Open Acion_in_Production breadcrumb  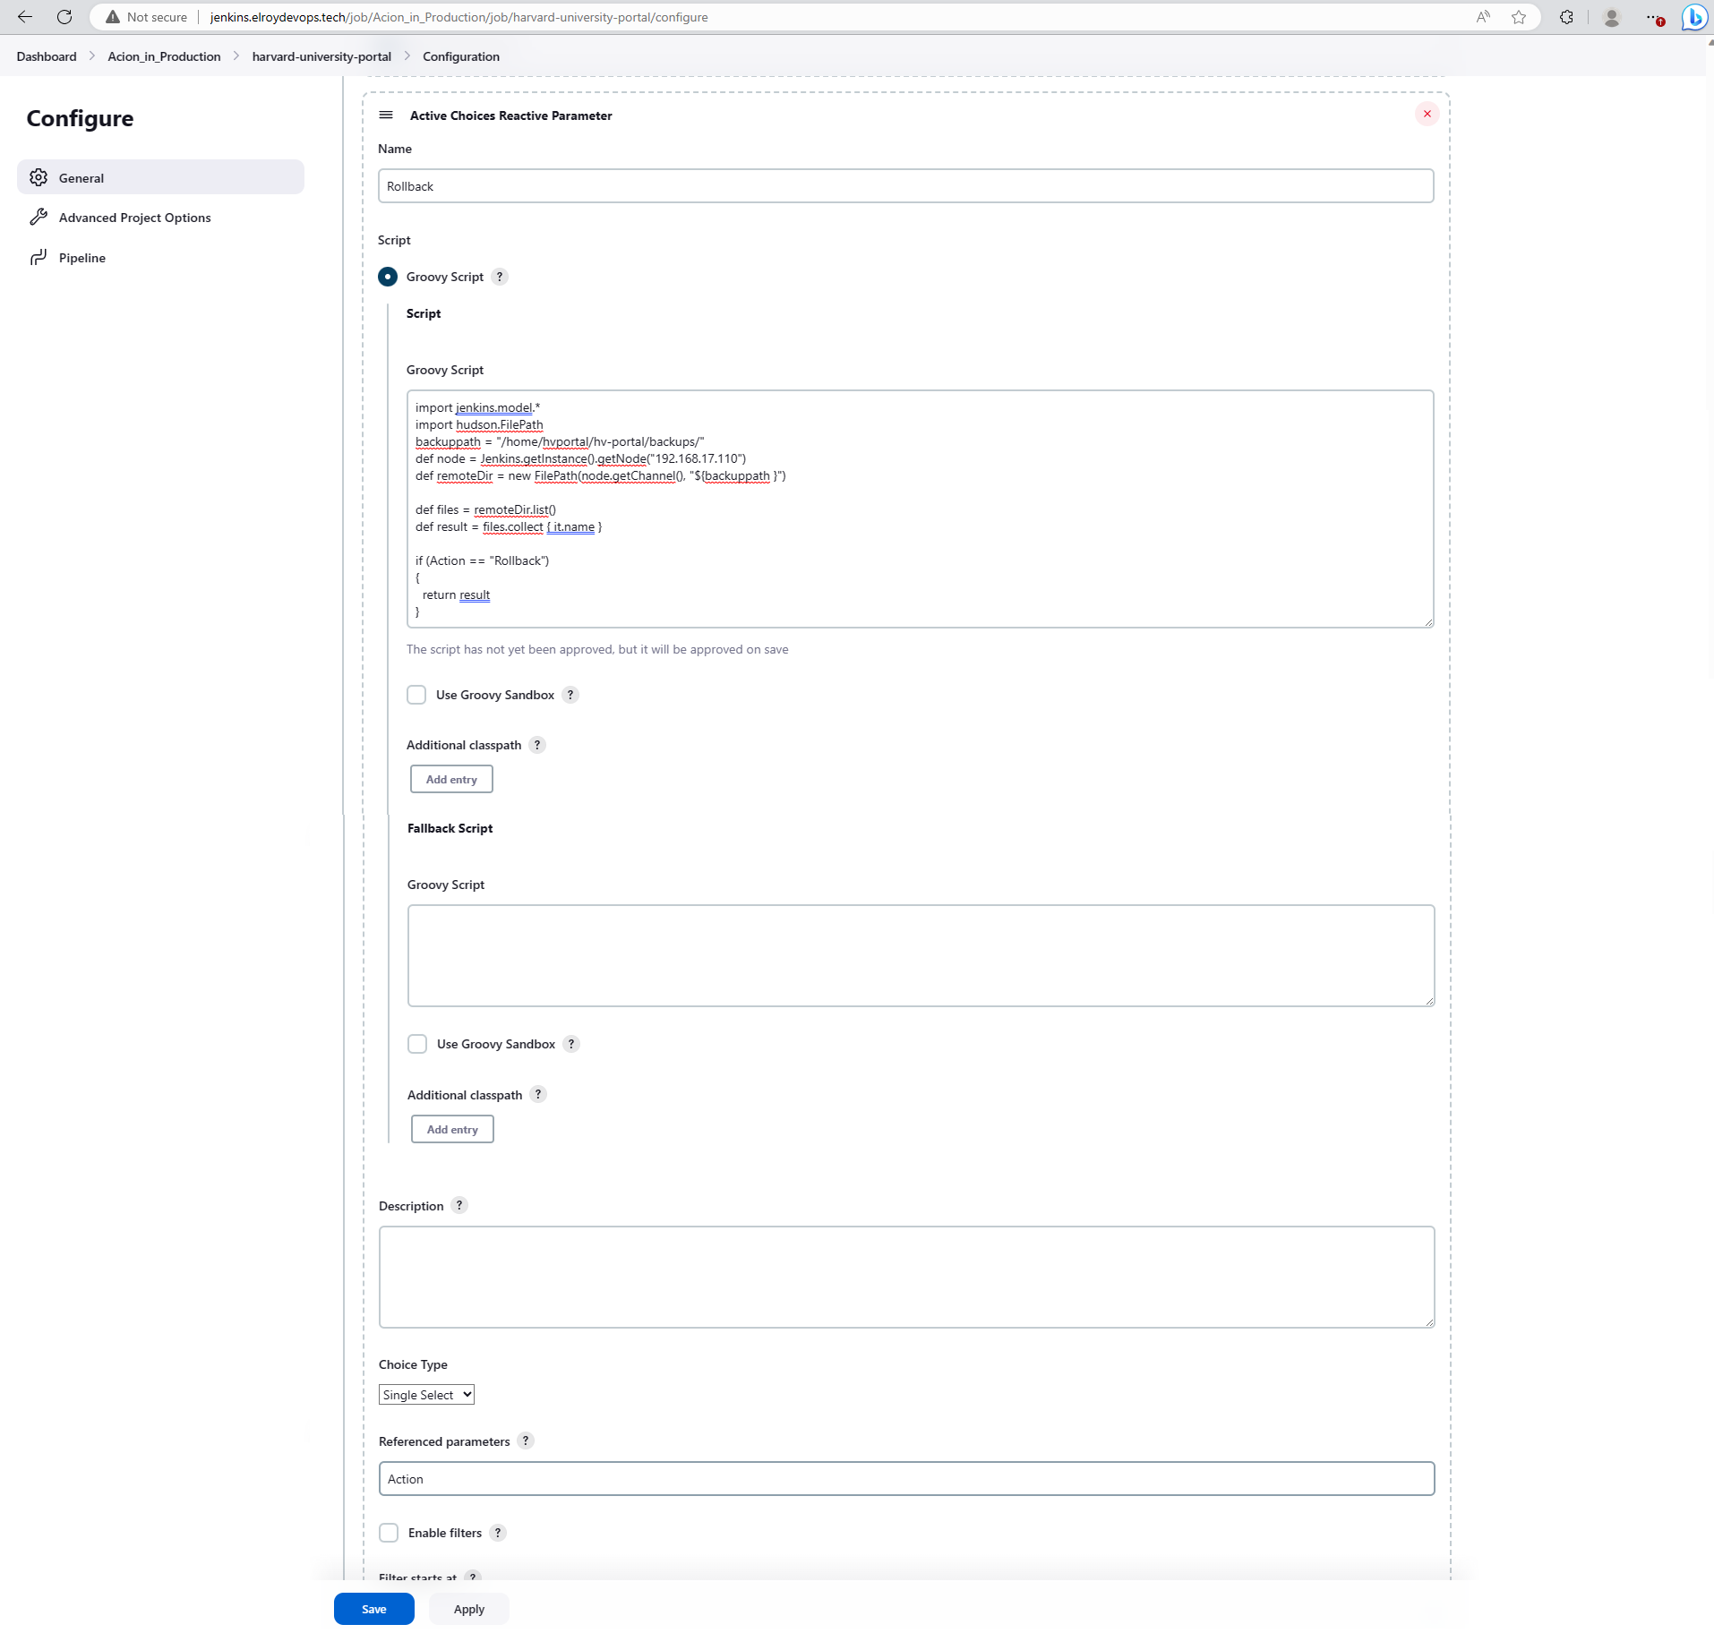pos(164,56)
